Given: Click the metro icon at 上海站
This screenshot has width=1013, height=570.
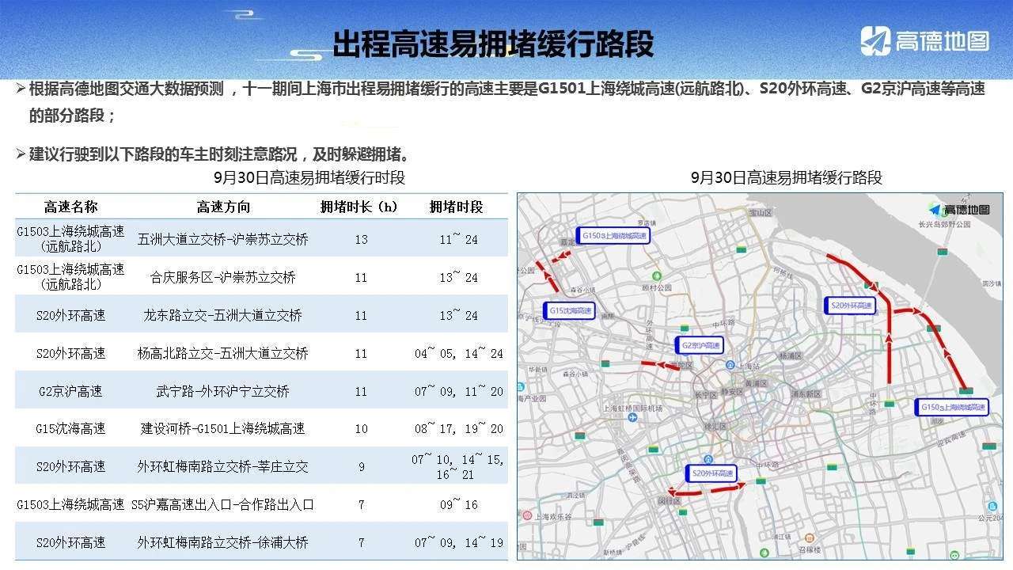Looking at the screenshot, I should pyautogui.click(x=730, y=367).
